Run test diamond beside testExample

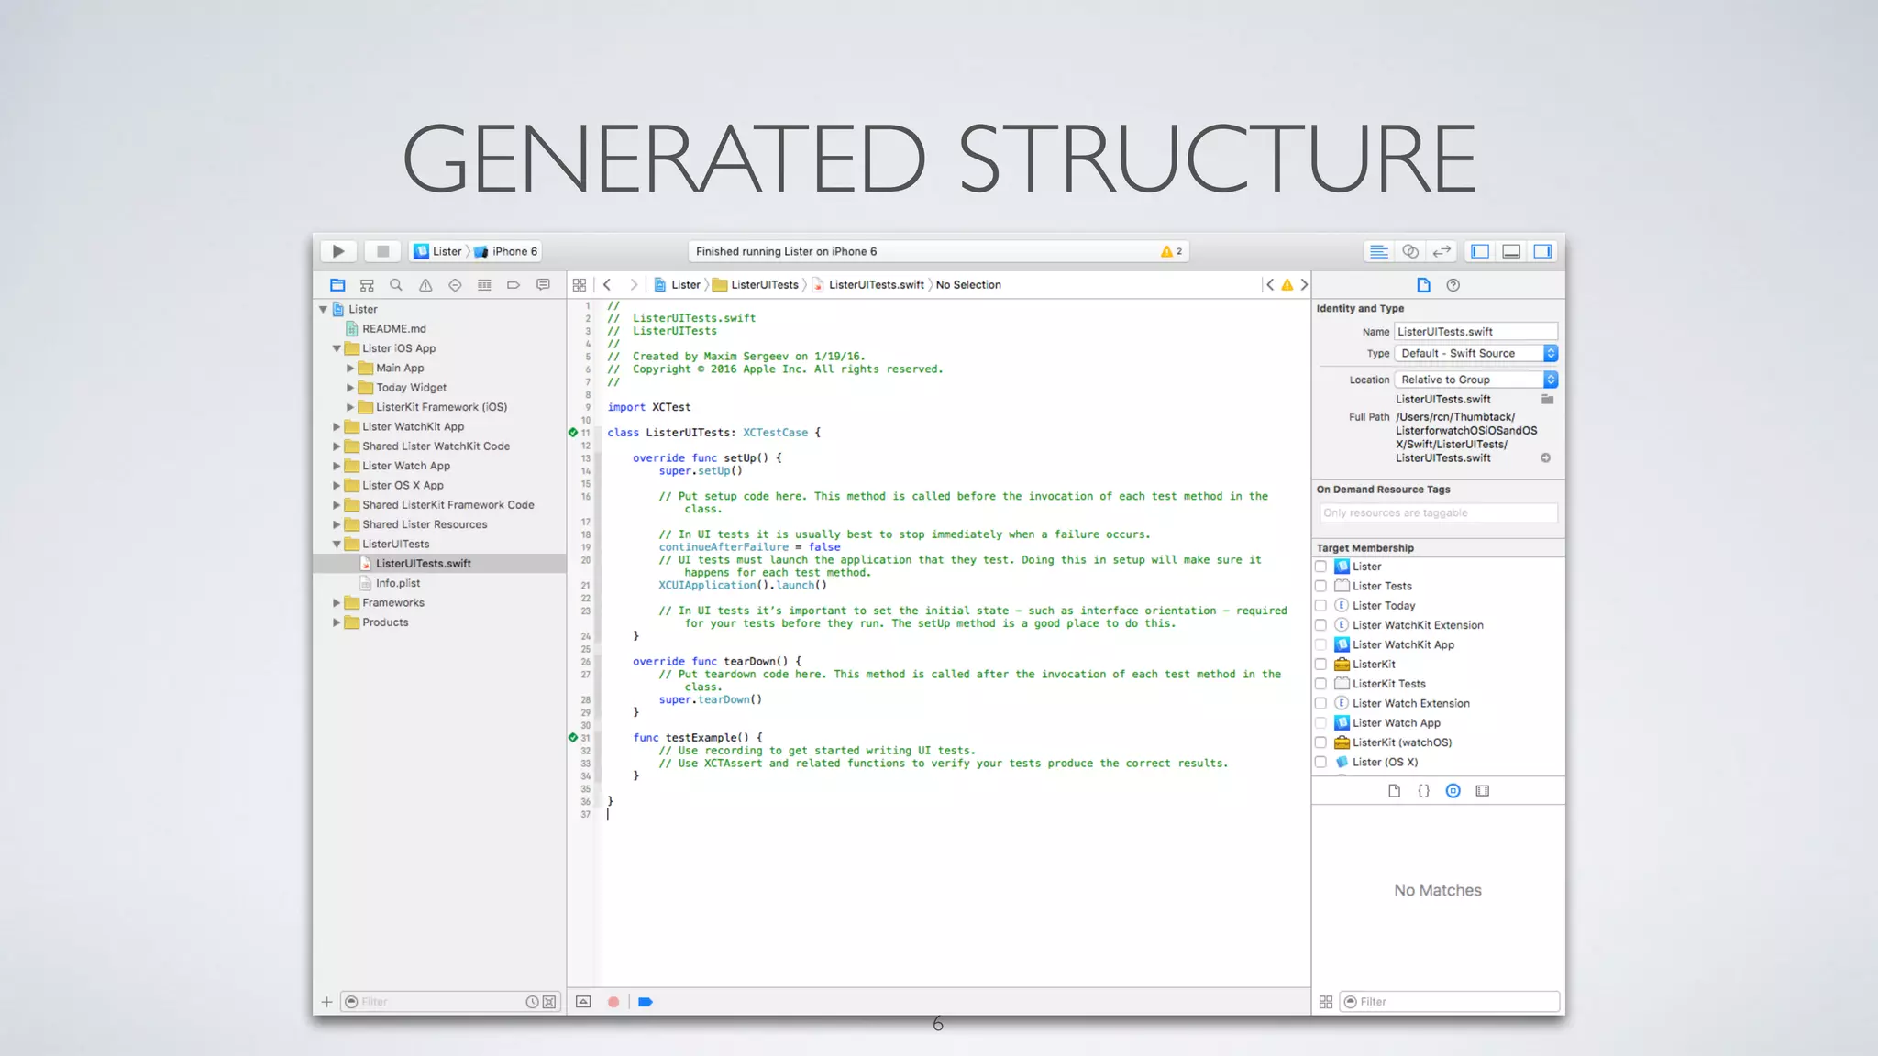click(x=573, y=738)
